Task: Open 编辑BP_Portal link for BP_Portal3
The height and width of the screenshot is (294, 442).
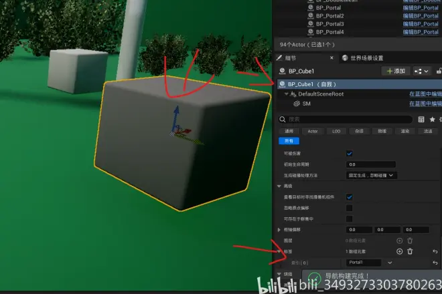Action: [x=421, y=24]
